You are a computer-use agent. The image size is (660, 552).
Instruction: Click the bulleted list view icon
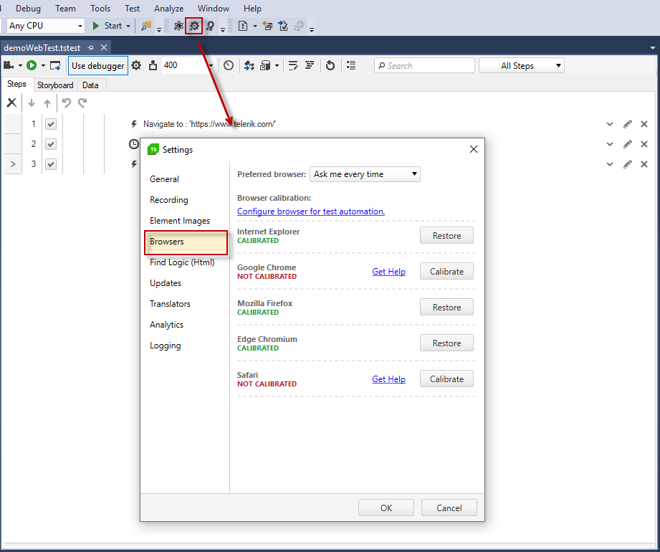[351, 65]
